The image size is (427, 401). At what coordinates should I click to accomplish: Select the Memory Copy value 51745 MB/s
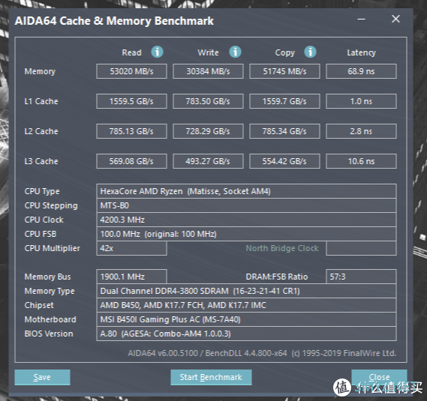pyautogui.click(x=284, y=71)
